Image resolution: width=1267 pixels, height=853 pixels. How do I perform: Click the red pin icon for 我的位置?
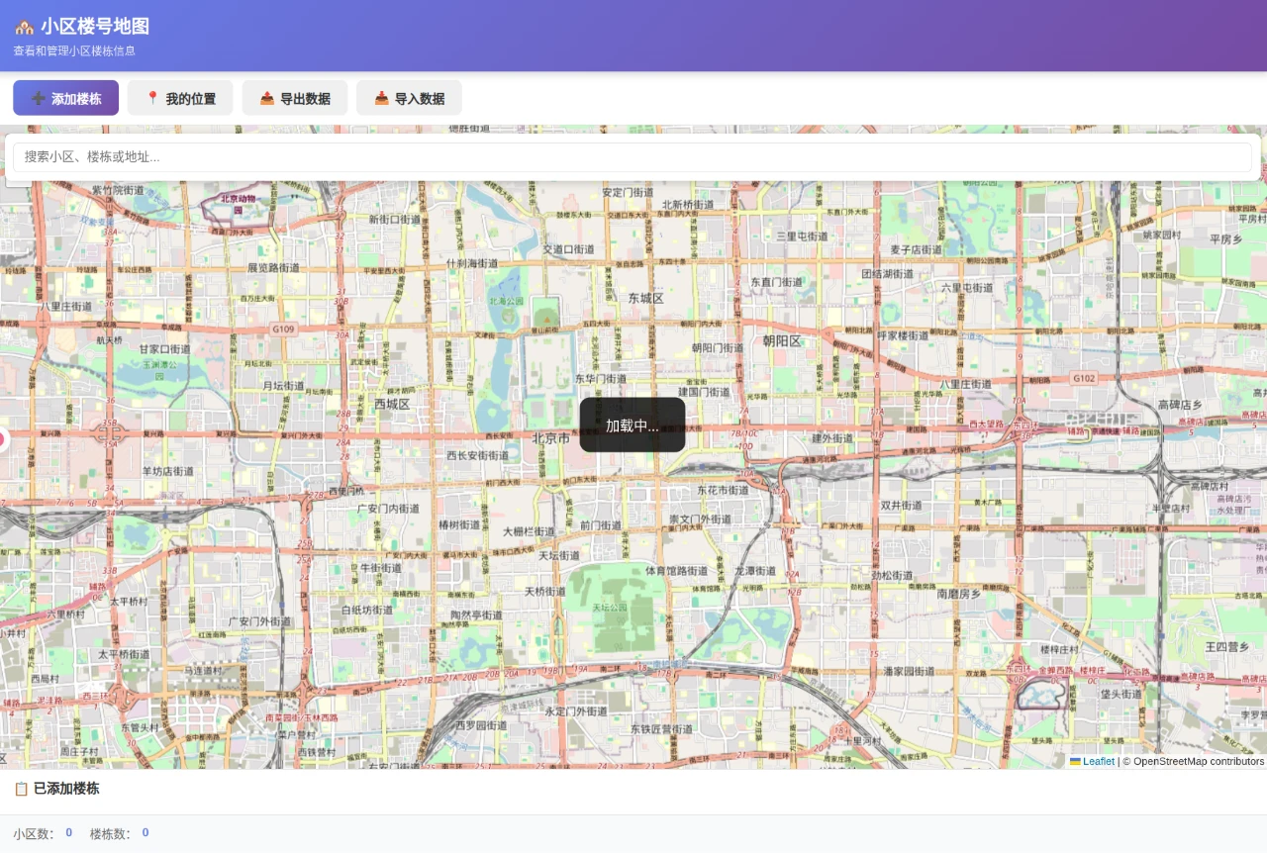click(x=152, y=99)
